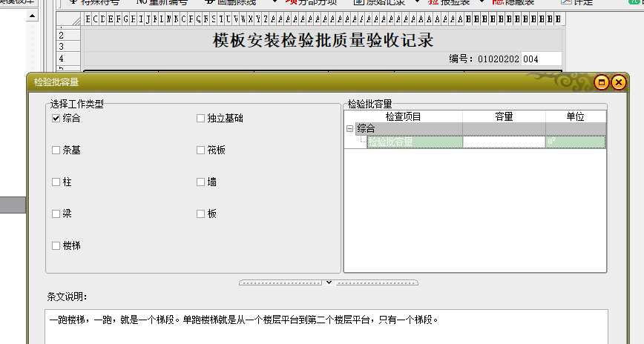Click the 容量 input cell
The image size is (644, 344).
pos(504,142)
